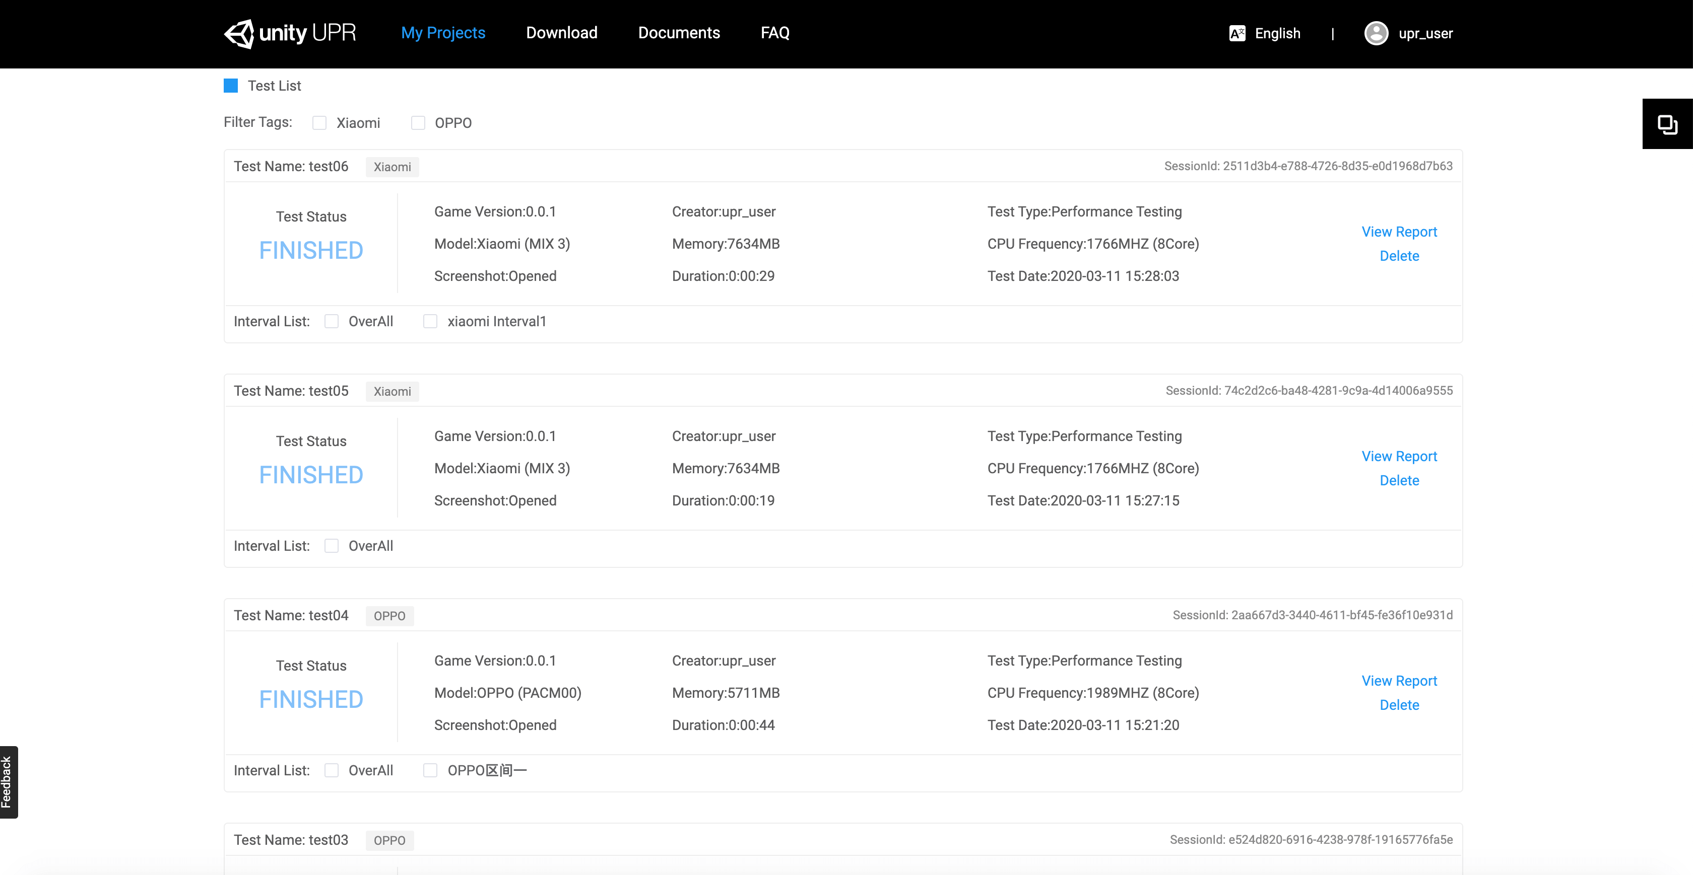Enable the OPPO filter tag checkbox
Image resolution: width=1693 pixels, height=875 pixels.
pos(418,123)
